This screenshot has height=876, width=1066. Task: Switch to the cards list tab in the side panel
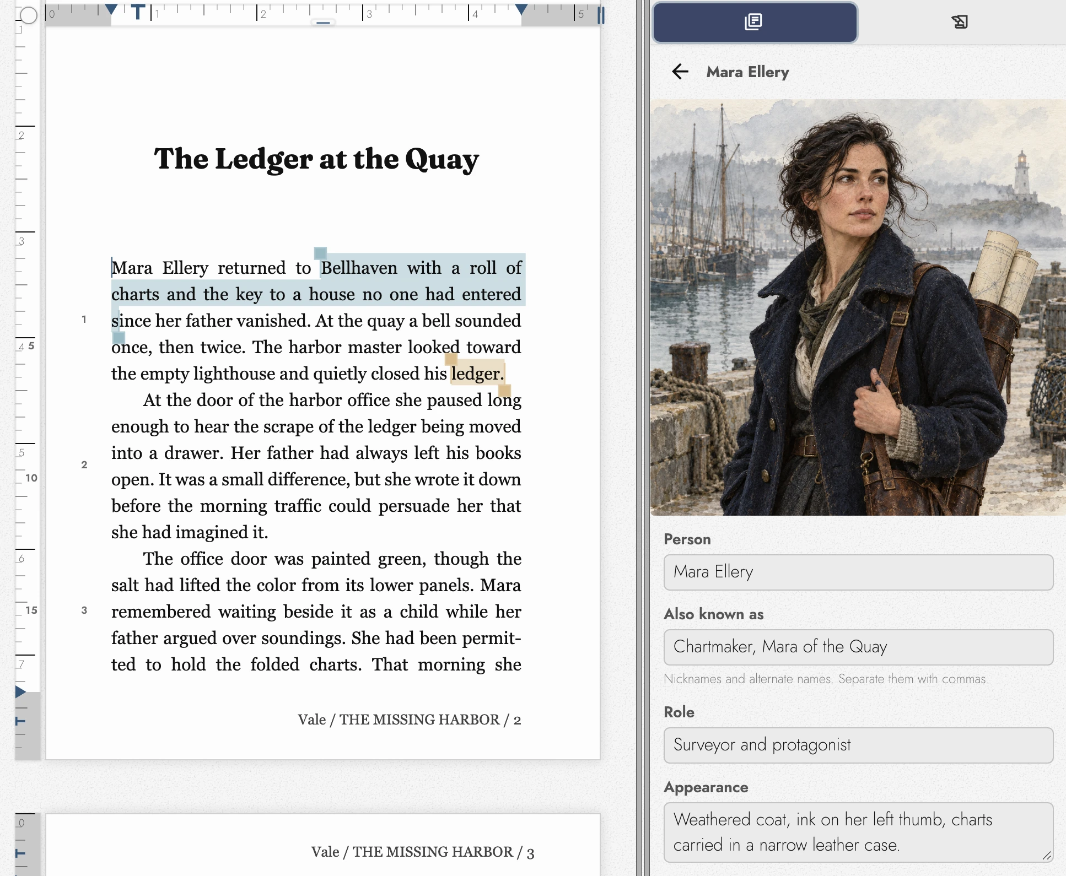pyautogui.click(x=755, y=23)
